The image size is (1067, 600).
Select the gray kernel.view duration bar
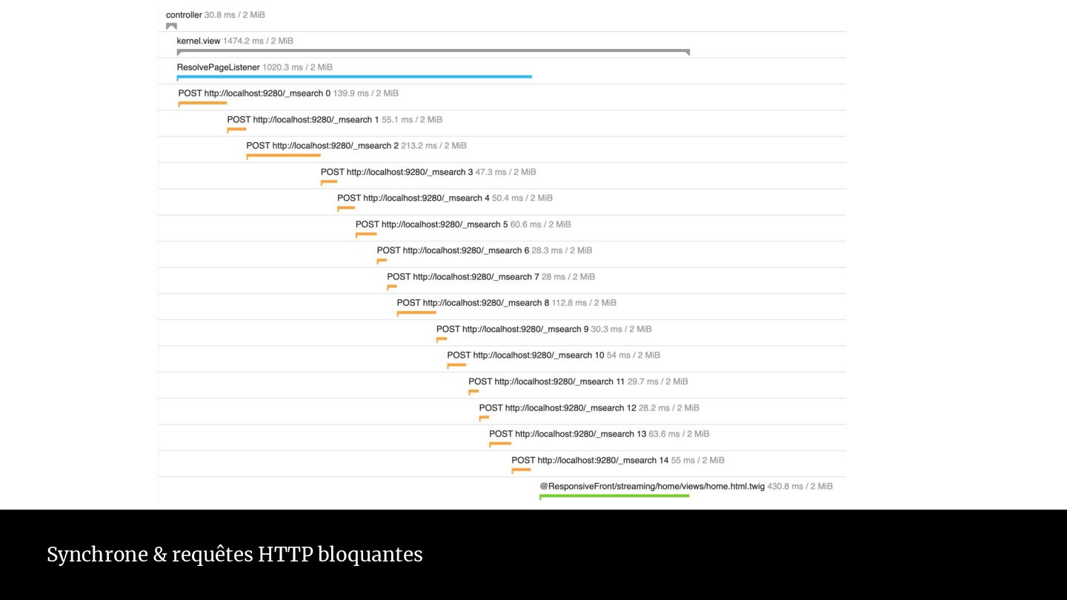tap(433, 51)
